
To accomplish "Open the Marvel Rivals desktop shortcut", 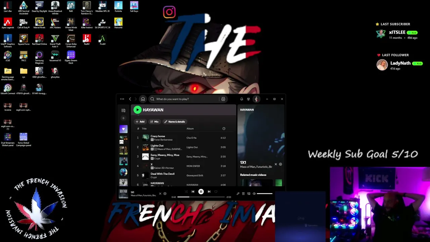I will (x=39, y=23).
